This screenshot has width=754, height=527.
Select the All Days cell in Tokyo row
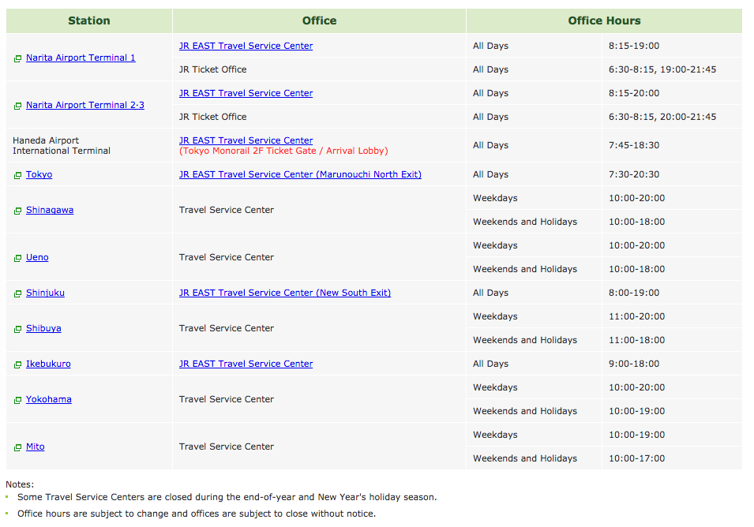[534, 174]
